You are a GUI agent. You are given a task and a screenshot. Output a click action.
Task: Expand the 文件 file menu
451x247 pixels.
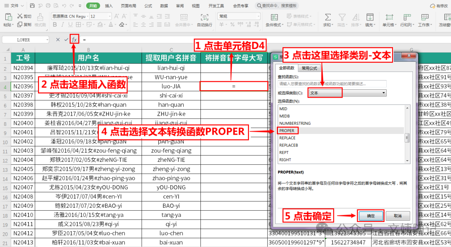point(14,6)
